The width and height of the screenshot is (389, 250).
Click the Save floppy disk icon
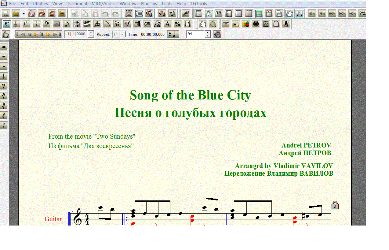(x=32, y=13)
